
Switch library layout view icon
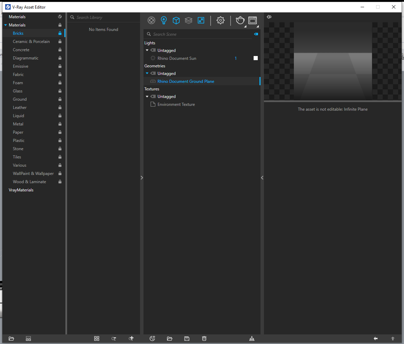tap(28, 339)
